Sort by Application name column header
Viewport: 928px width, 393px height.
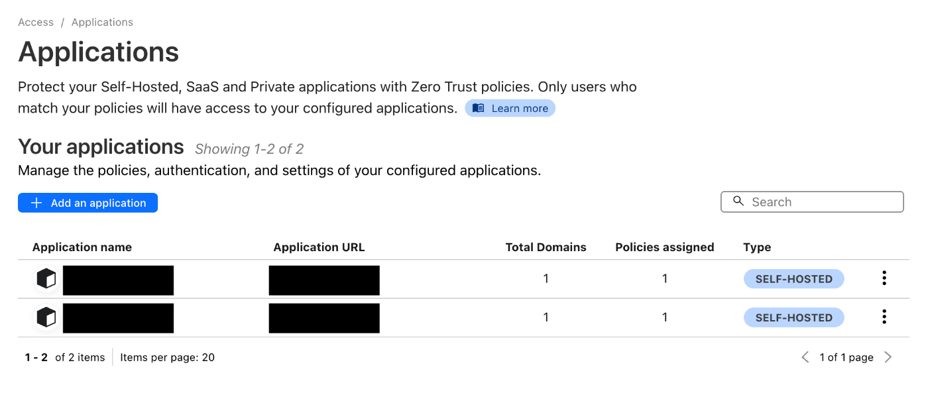pos(82,247)
